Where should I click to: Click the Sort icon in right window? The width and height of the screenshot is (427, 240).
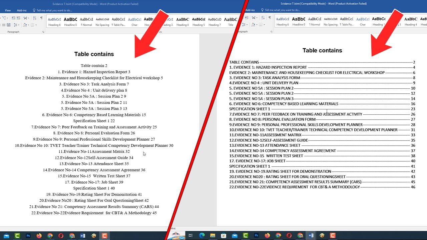263,18
